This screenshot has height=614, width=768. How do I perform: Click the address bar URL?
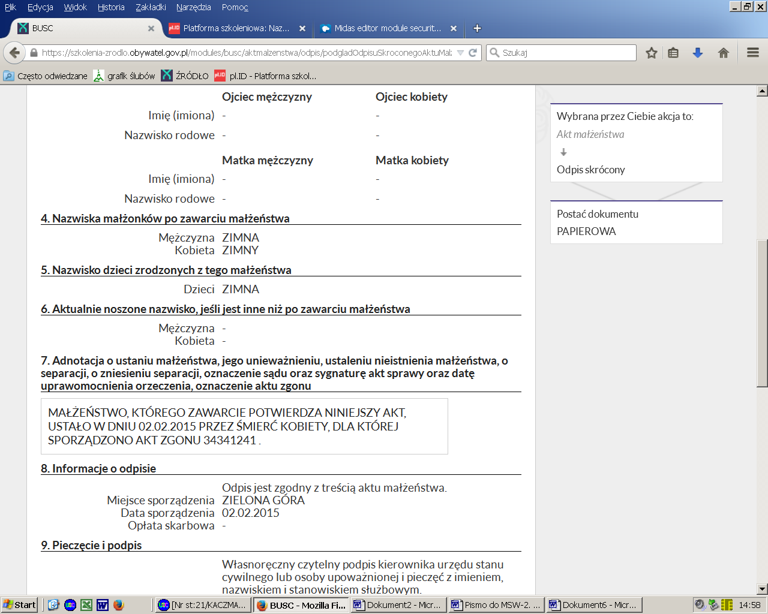coord(246,53)
